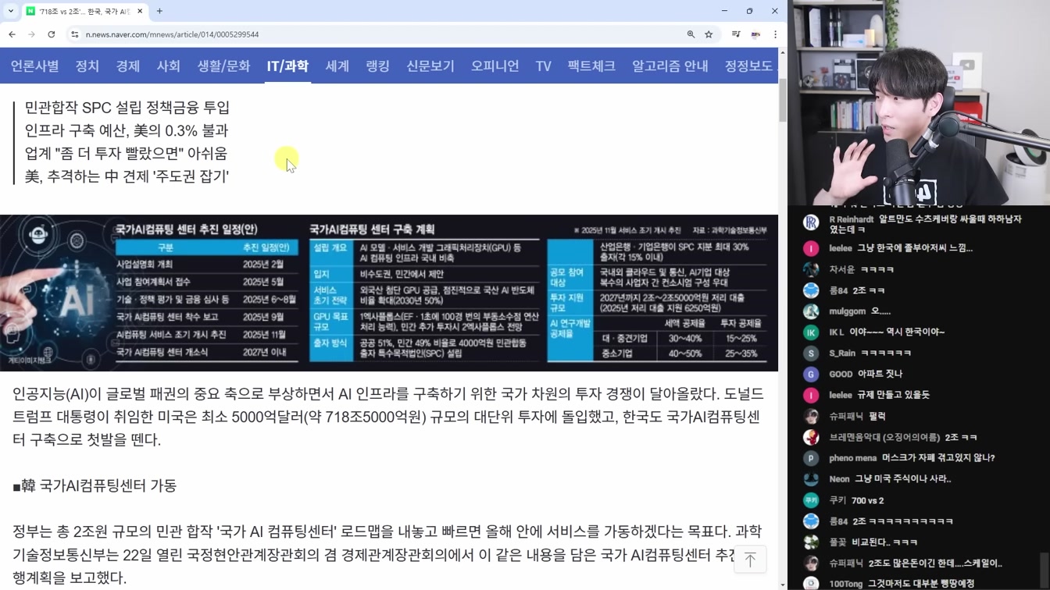Click mulggom's chat avatar

click(811, 311)
